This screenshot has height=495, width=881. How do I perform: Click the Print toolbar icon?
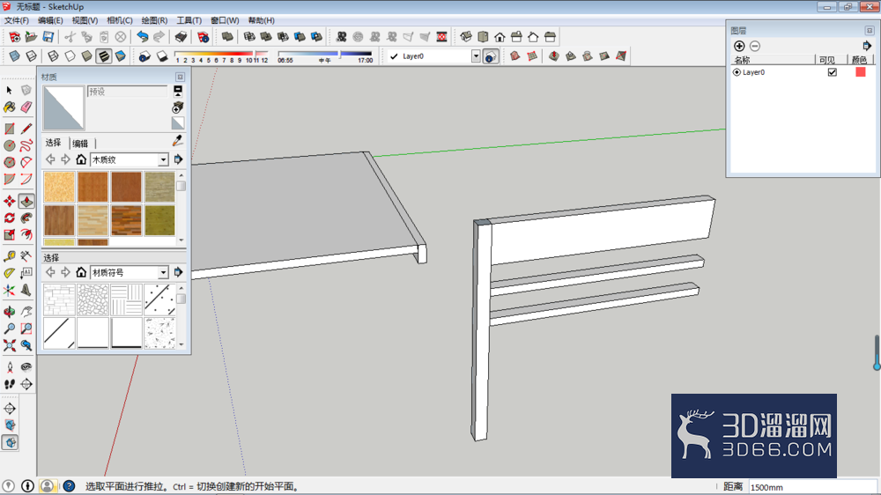click(181, 37)
